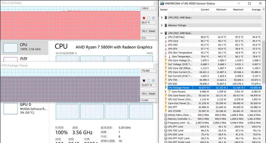Open blue grid color swatch in Tctl/Tdie graph
This screenshot has width=266, height=143.
pyautogui.click(x=153, y=18)
